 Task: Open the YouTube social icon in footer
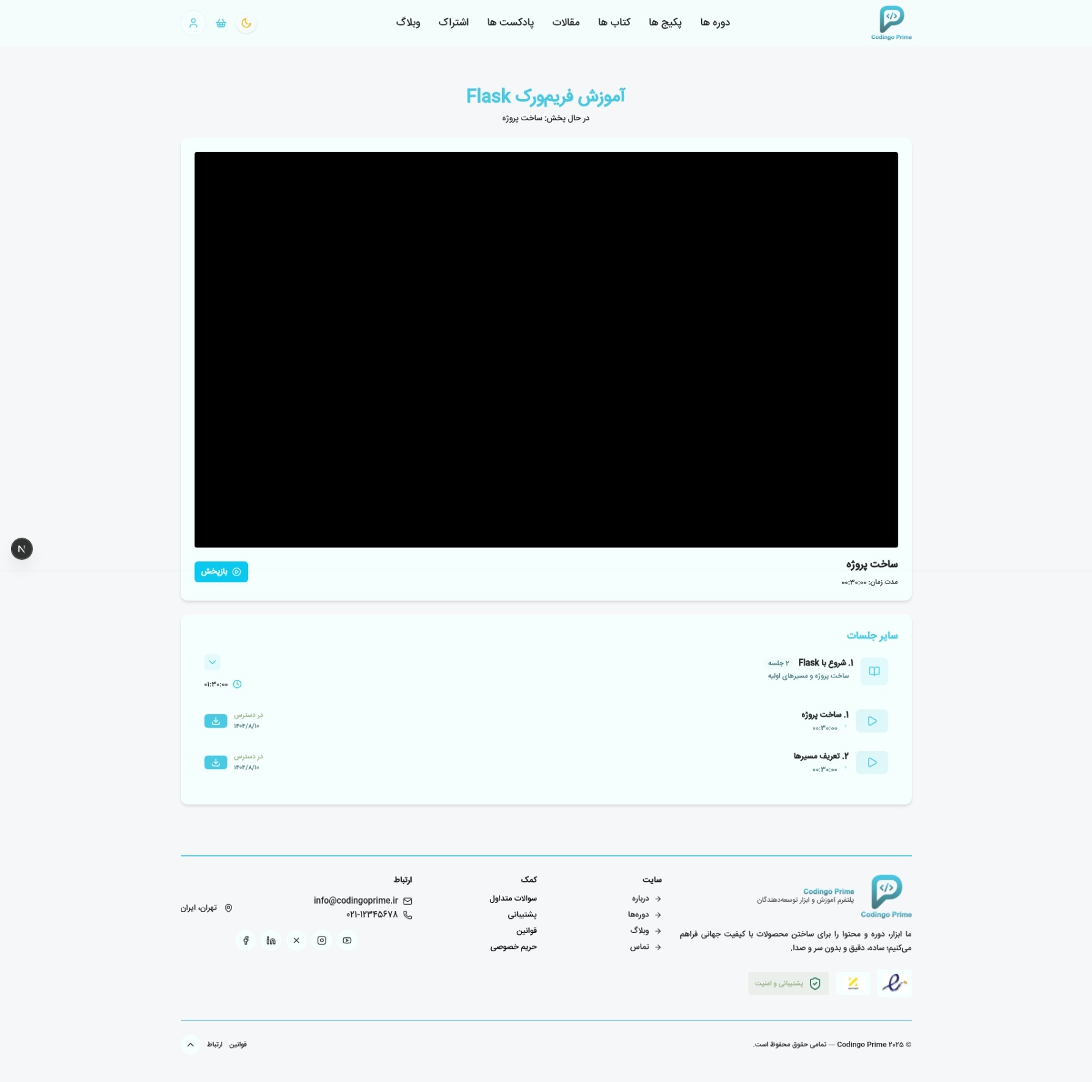[347, 940]
